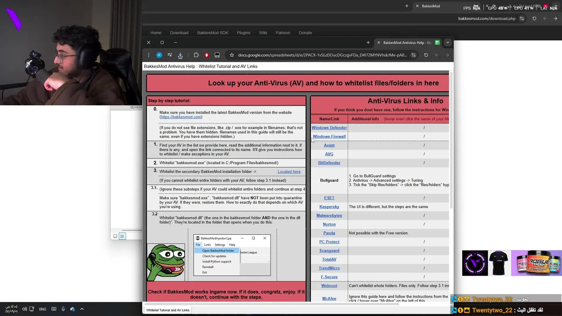
Task: Open browser menu in Antivirus Help window
Action: click(148, 55)
